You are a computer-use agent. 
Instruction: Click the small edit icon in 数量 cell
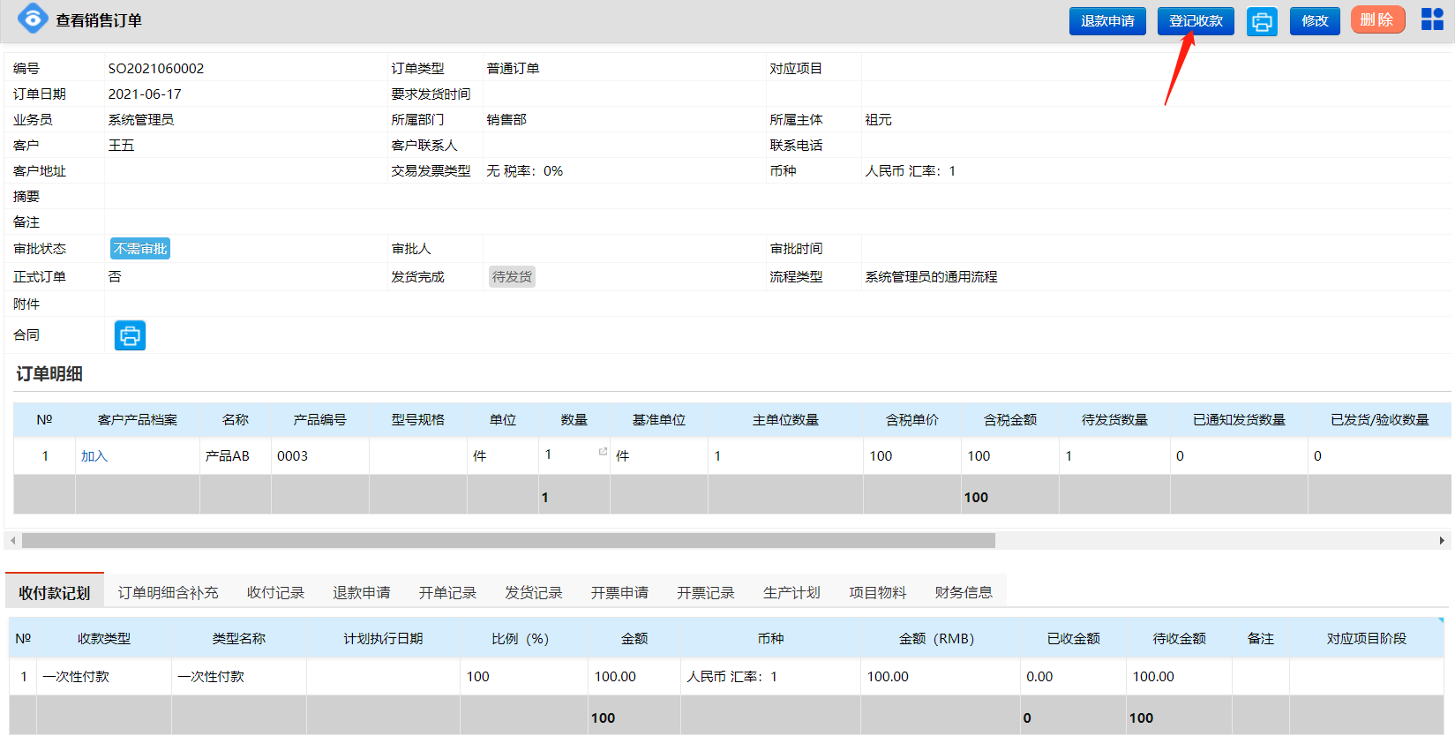click(603, 452)
